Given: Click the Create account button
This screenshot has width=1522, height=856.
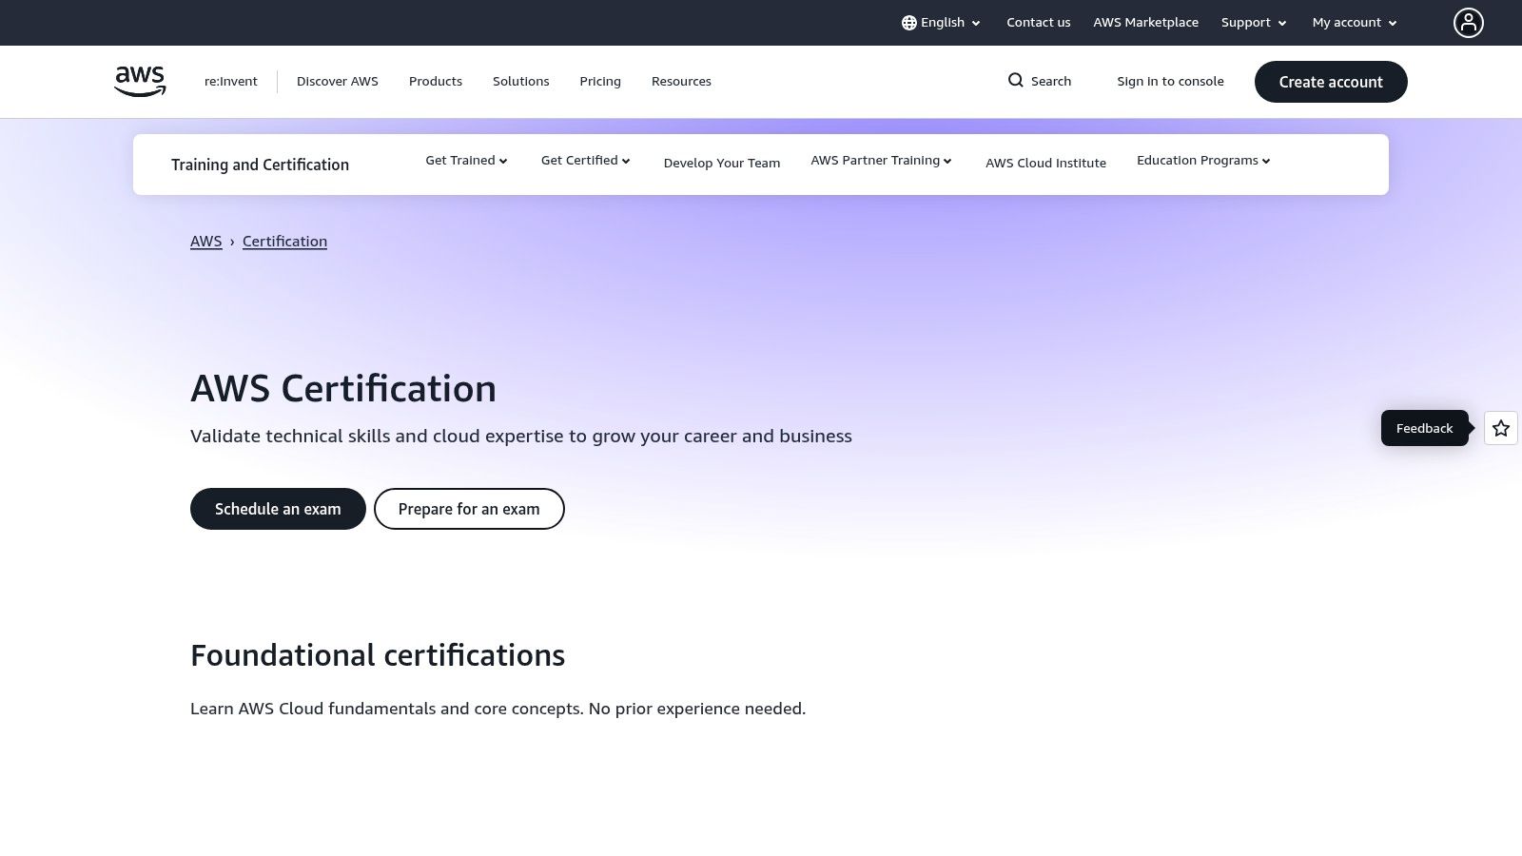Looking at the screenshot, I should pos(1331,82).
